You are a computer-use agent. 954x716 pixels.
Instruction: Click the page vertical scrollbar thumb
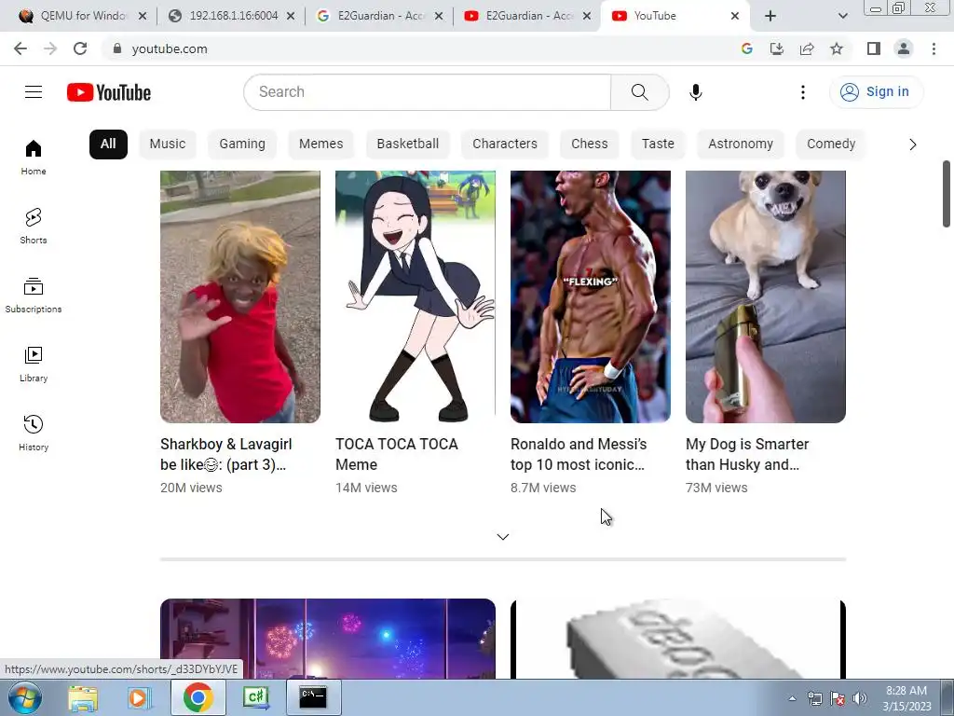947,194
